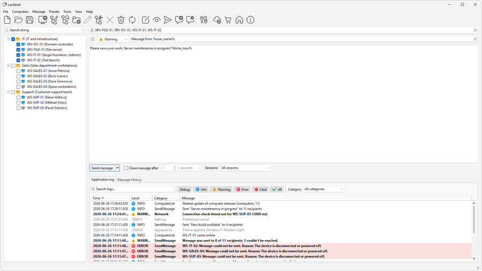Image resolution: width=482 pixels, height=271 pixels.
Task: Open the File menu
Action: click(5, 12)
